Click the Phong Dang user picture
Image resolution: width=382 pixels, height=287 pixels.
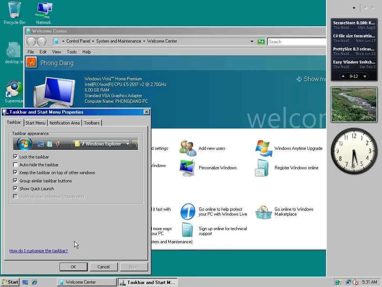[31, 62]
